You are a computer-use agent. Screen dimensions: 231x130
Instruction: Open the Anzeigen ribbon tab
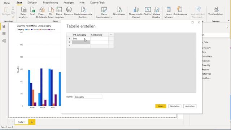click(x=69, y=3)
